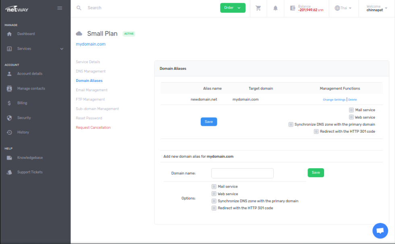Click the hamburger menu icon in sidebar header

60,8
